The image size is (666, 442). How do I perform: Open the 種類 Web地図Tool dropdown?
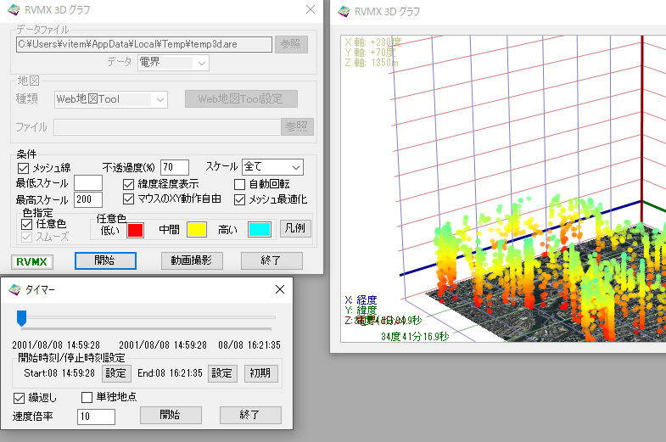click(x=111, y=99)
